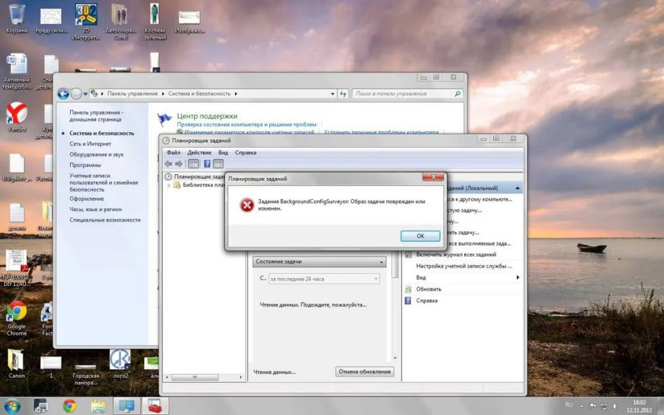Click the Центр поддержки flag icon
This screenshot has width=664, height=415.
click(x=164, y=119)
